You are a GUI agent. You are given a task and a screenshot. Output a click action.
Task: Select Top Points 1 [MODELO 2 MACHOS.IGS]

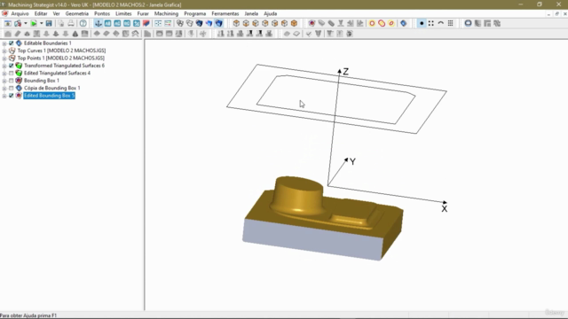61,58
